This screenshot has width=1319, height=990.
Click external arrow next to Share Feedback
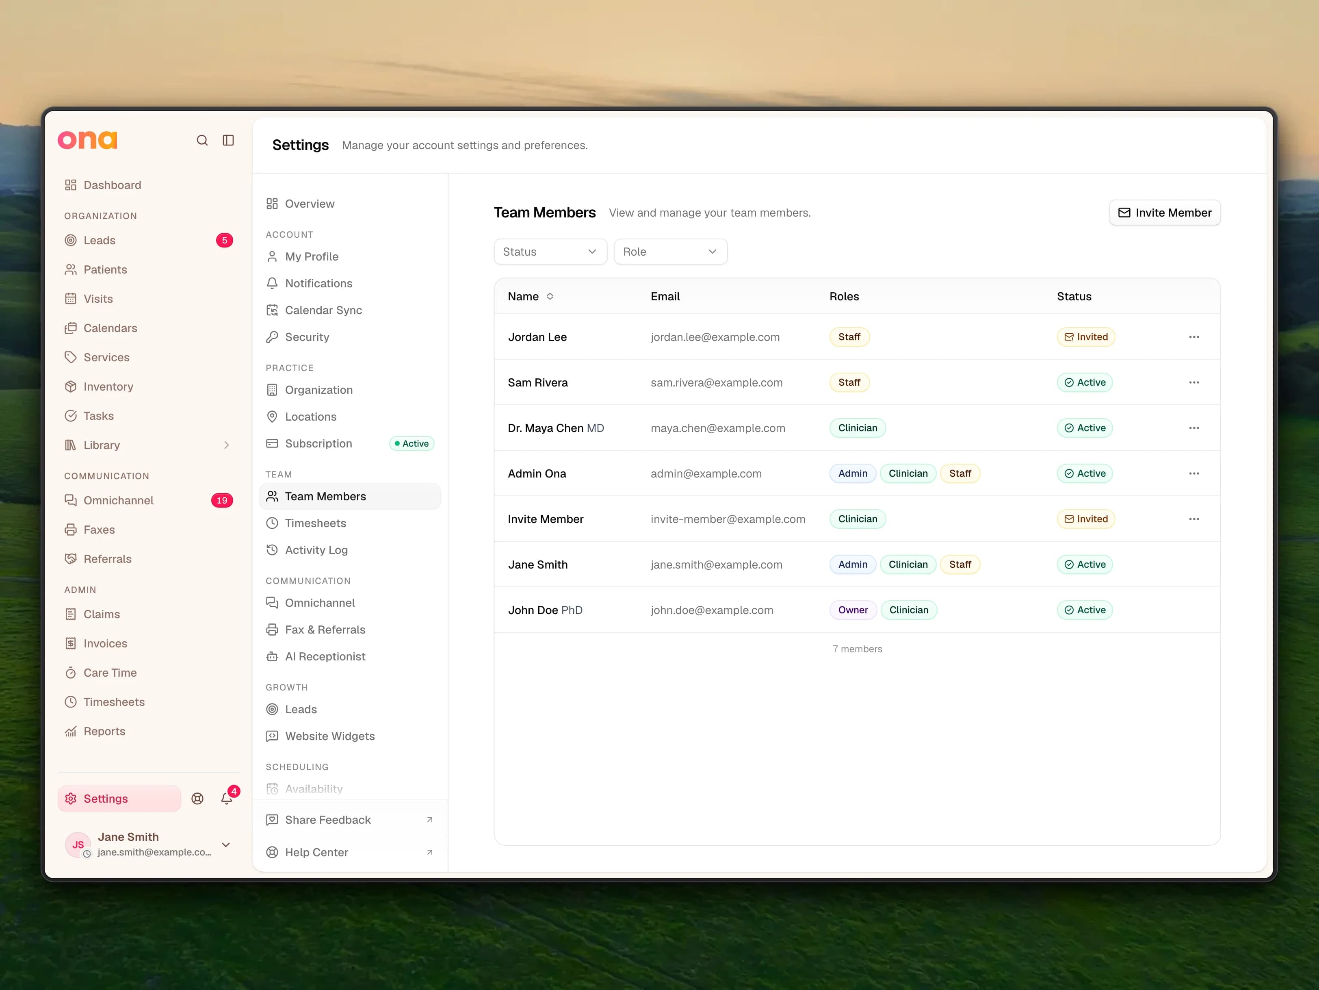pyautogui.click(x=429, y=820)
